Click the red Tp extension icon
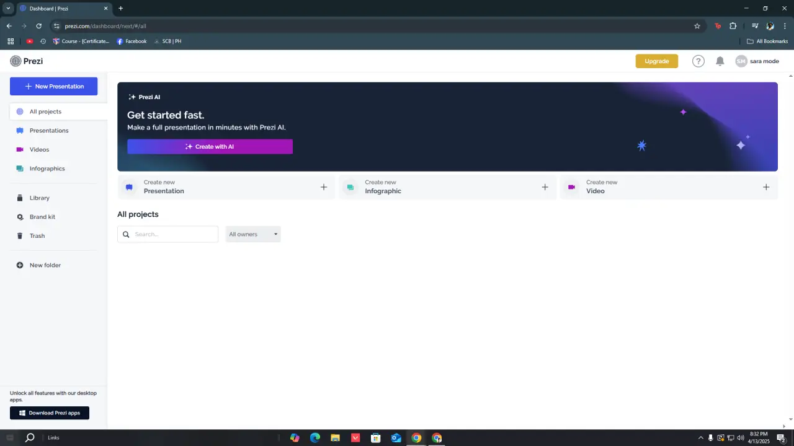This screenshot has height=446, width=794. 718,26
